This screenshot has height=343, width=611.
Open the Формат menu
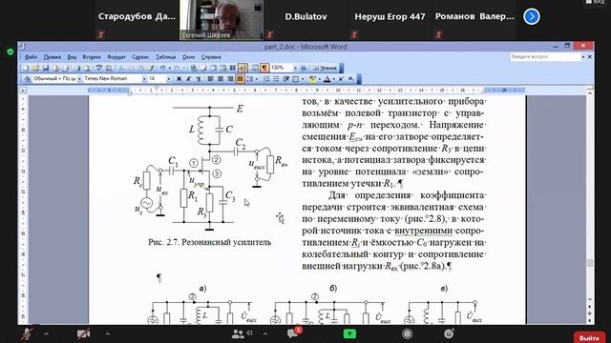pos(116,57)
